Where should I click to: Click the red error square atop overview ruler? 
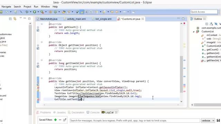click(x=184, y=23)
